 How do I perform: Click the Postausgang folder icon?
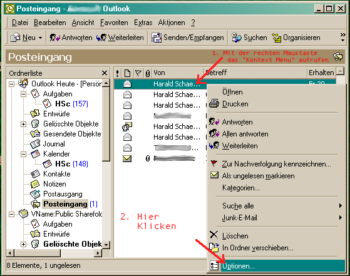35,194
